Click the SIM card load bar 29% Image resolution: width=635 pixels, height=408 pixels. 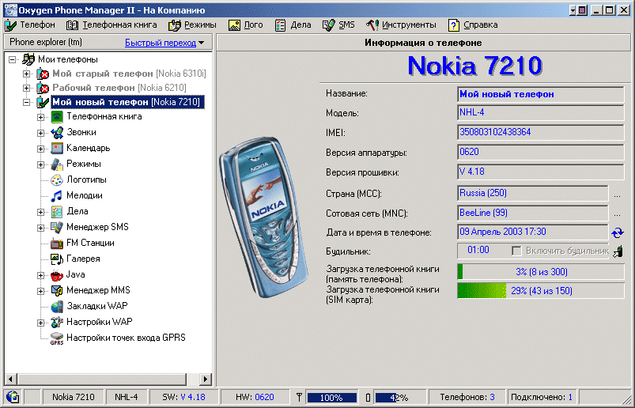541,291
